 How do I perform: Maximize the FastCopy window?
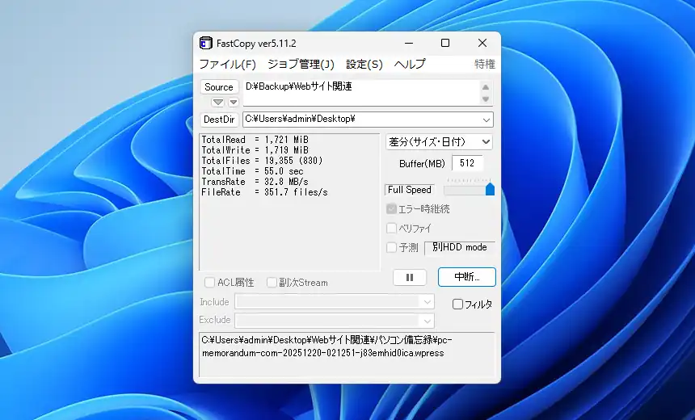[445, 43]
